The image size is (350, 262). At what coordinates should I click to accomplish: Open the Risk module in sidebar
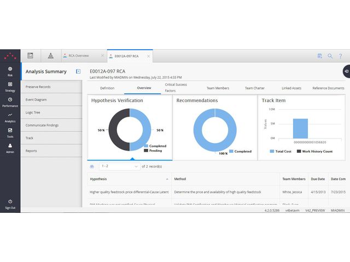(10, 70)
